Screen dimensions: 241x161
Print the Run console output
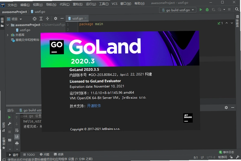pos(17,143)
